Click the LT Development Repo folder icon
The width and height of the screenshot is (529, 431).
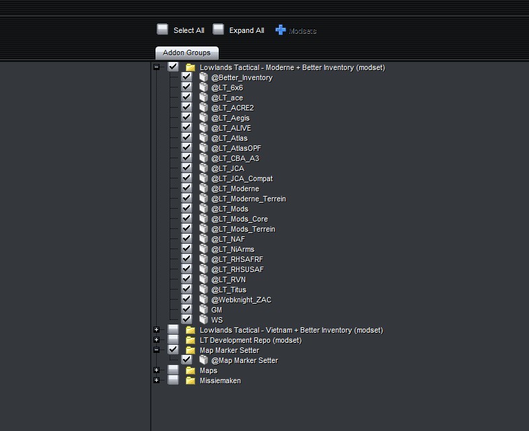tap(190, 340)
